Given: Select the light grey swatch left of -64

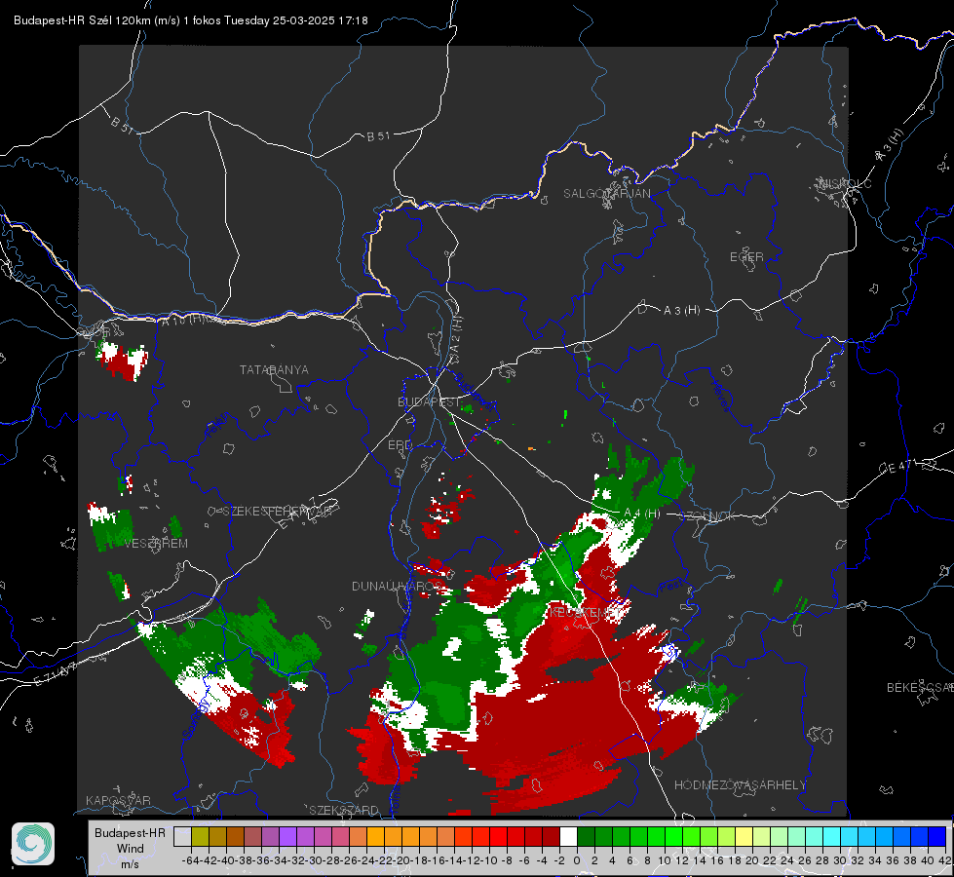Looking at the screenshot, I should (x=182, y=836).
